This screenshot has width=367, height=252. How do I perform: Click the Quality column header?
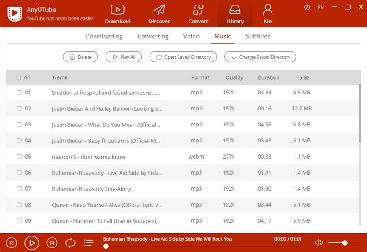234,77
